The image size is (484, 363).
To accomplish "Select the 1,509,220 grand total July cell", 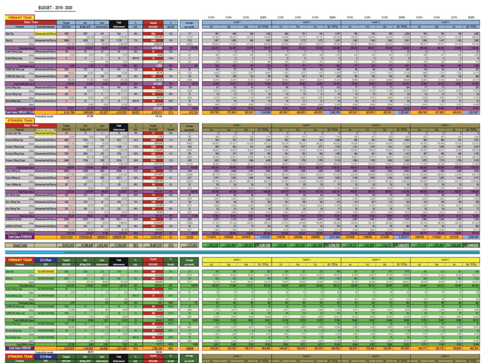I will 211,245.
